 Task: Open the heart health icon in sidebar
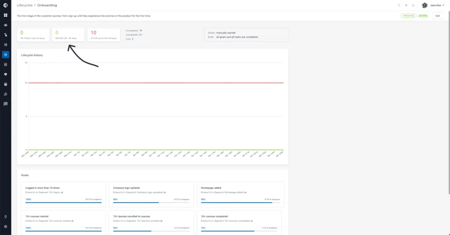pyautogui.click(x=5, y=74)
